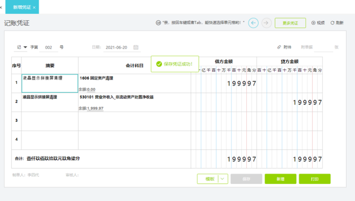Image resolution: width=355 pixels, height=201 pixels.
Task: Expand the 模板 dropdown arrow
Action: (x=222, y=179)
